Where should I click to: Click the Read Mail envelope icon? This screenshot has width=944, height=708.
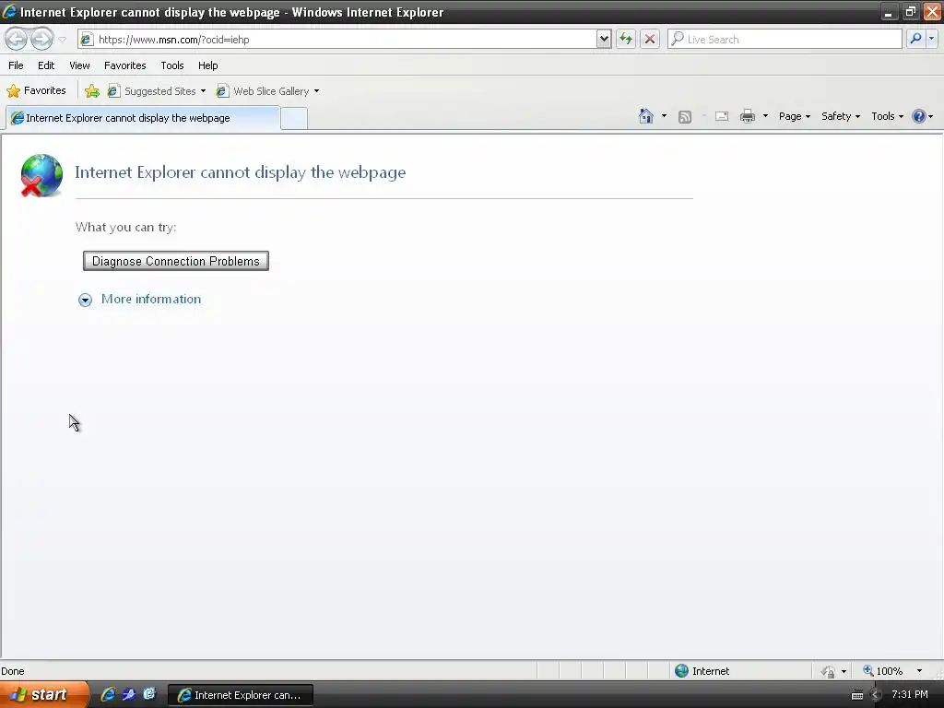pos(722,117)
